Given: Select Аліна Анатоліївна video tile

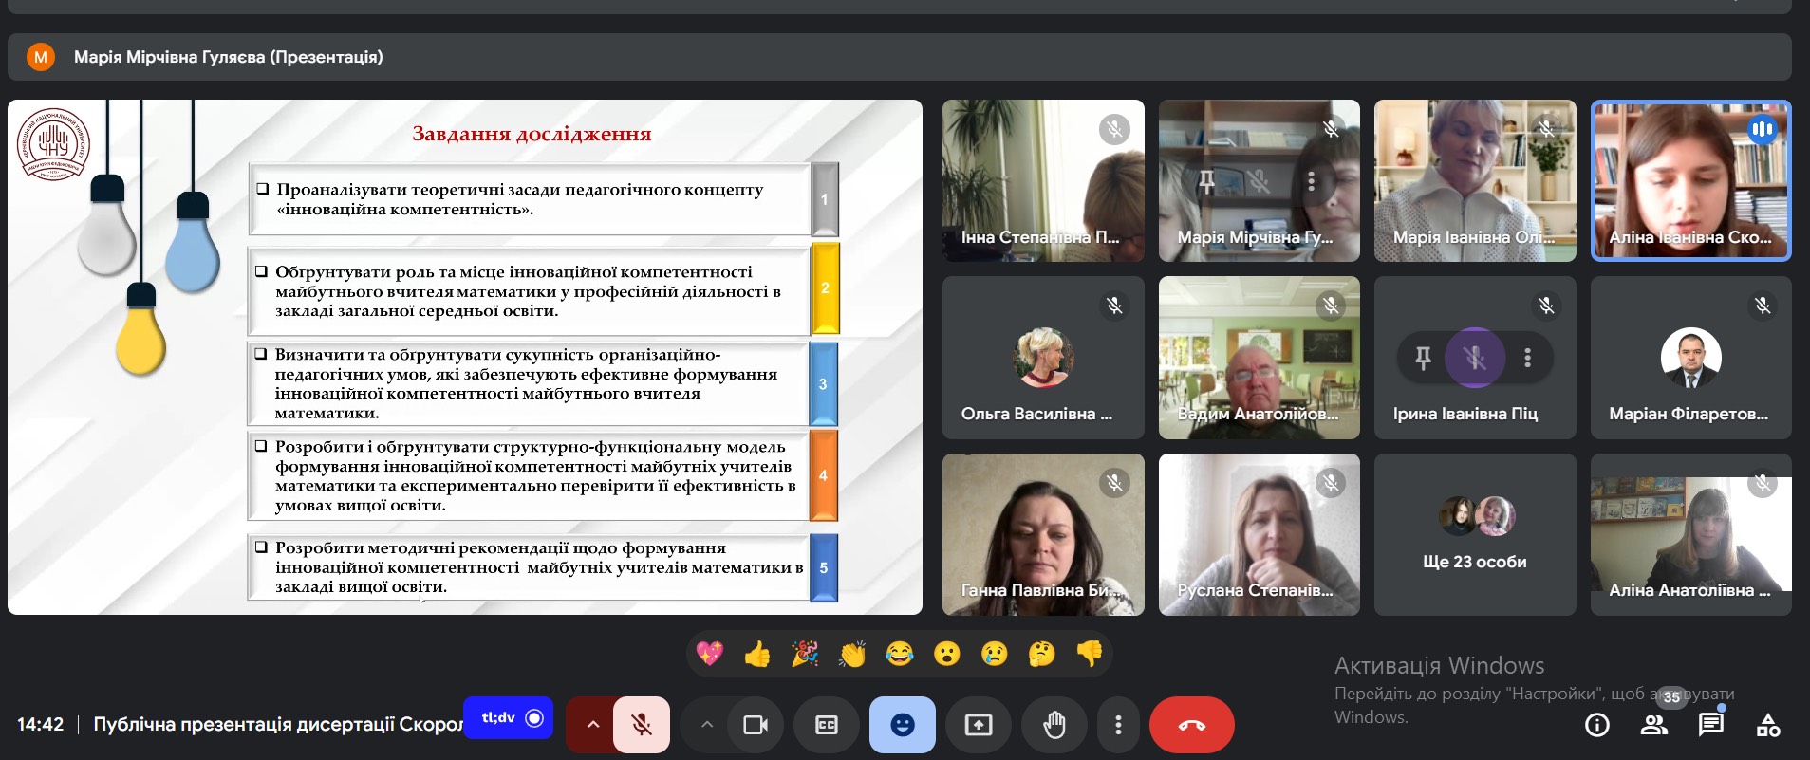Looking at the screenshot, I should pos(1690,534).
